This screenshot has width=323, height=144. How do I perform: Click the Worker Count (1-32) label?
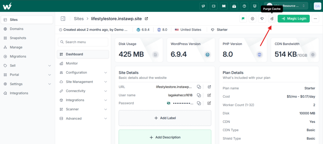tap(238, 105)
